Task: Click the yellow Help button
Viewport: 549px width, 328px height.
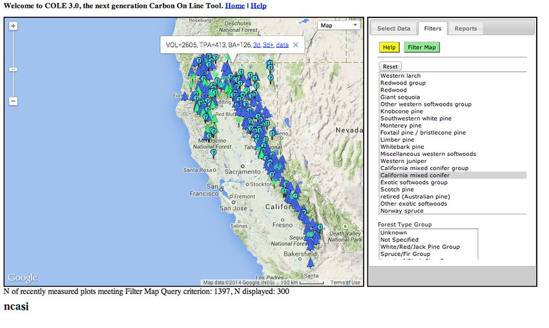Action: click(x=389, y=47)
